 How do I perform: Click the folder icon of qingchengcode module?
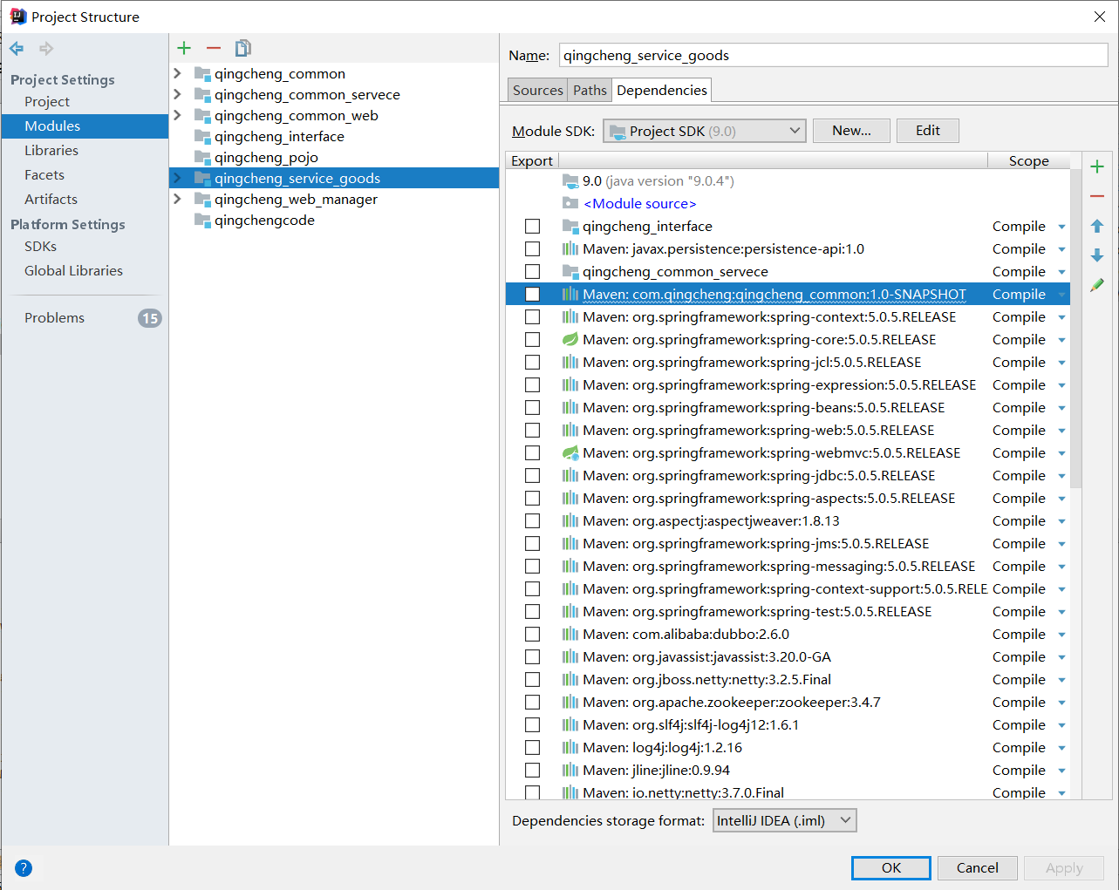202,221
